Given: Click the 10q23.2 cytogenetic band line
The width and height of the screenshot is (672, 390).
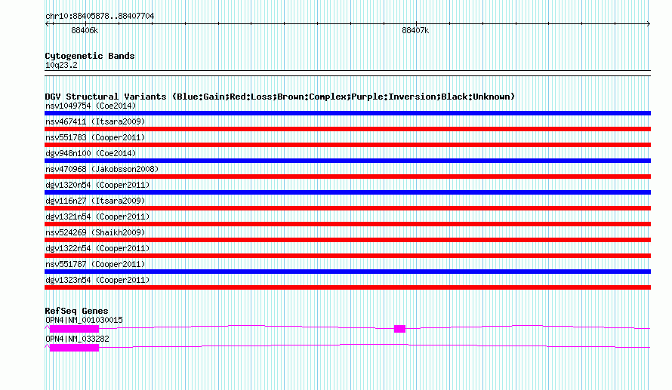Looking at the screenshot, I should click(347, 73).
